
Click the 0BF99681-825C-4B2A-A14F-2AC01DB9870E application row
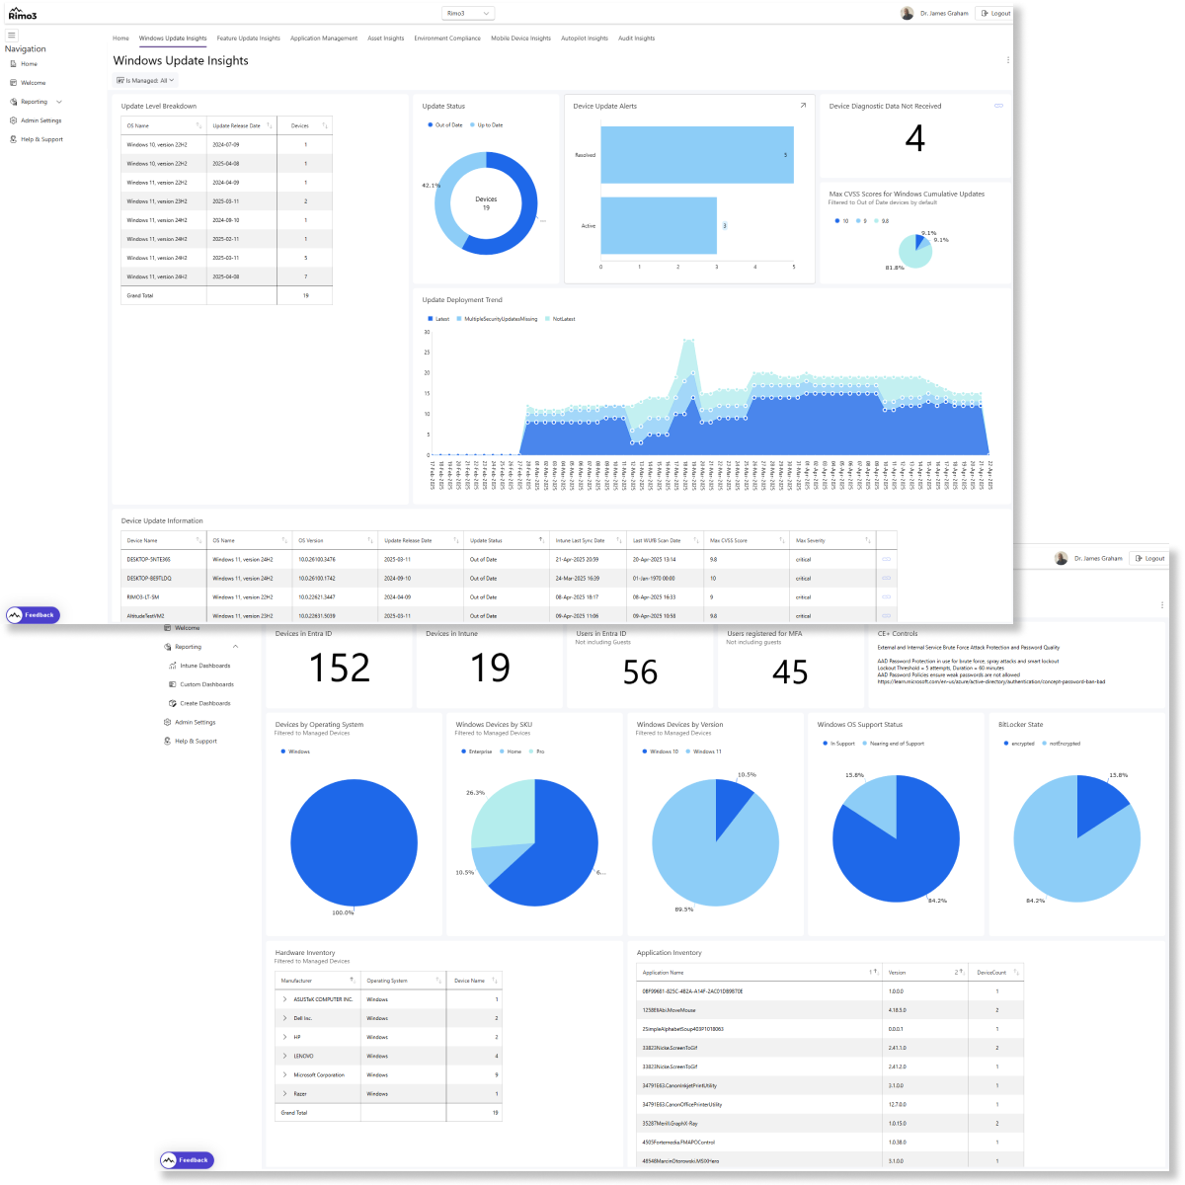click(830, 990)
